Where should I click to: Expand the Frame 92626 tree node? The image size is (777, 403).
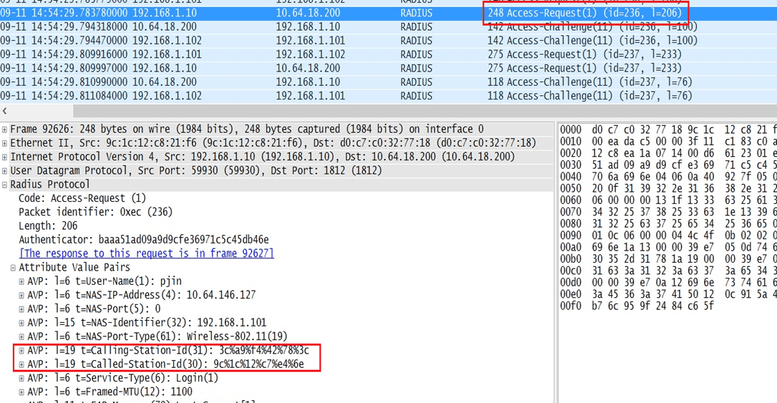(4, 130)
